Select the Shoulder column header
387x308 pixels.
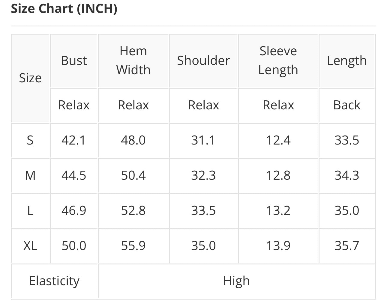(x=203, y=61)
